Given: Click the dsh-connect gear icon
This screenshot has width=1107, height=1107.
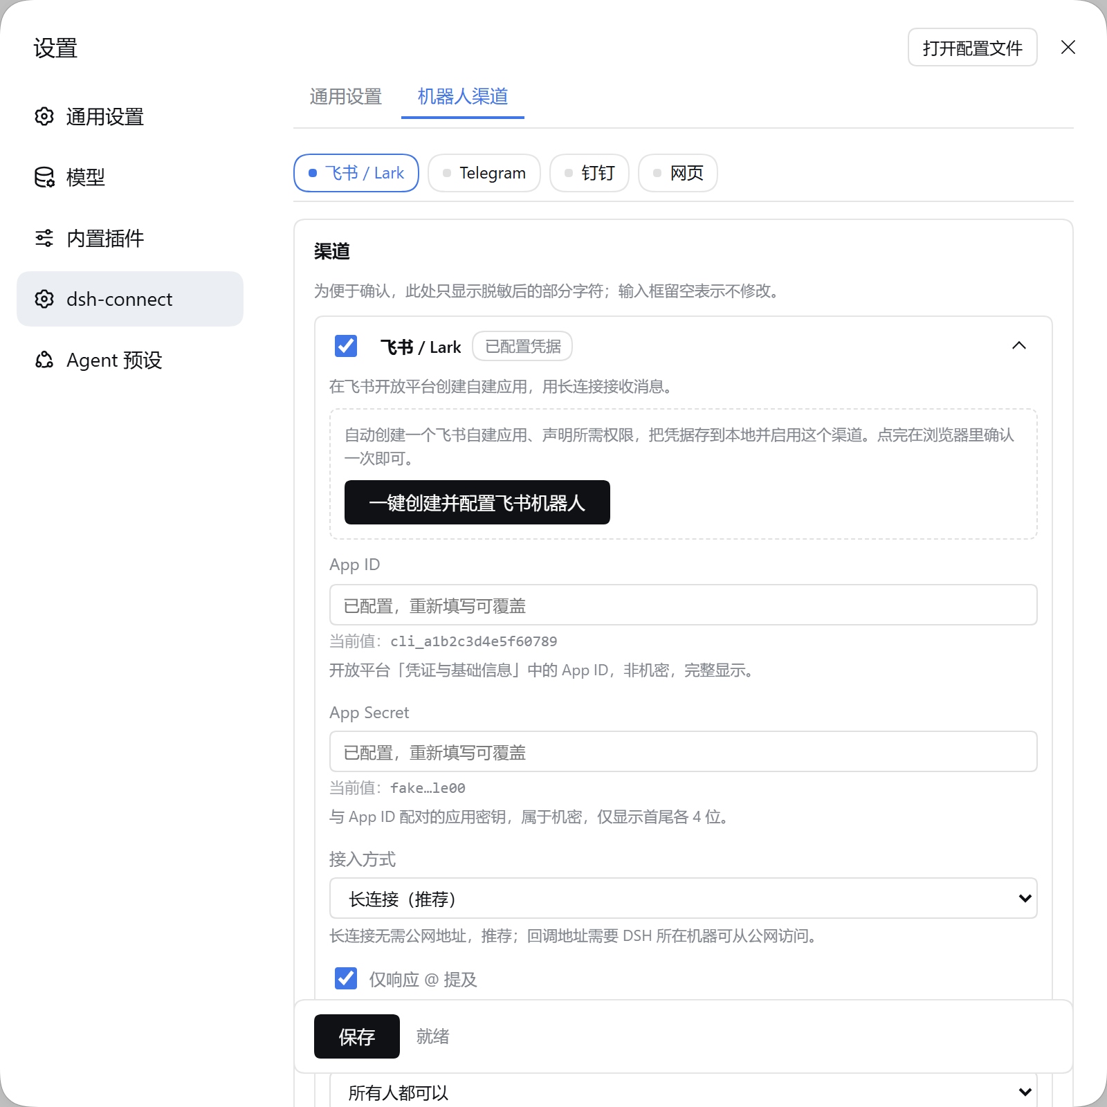Looking at the screenshot, I should [x=44, y=299].
